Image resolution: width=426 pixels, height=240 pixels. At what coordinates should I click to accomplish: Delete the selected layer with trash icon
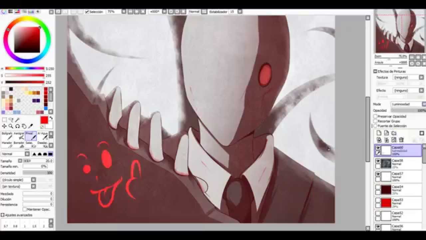coord(401,140)
